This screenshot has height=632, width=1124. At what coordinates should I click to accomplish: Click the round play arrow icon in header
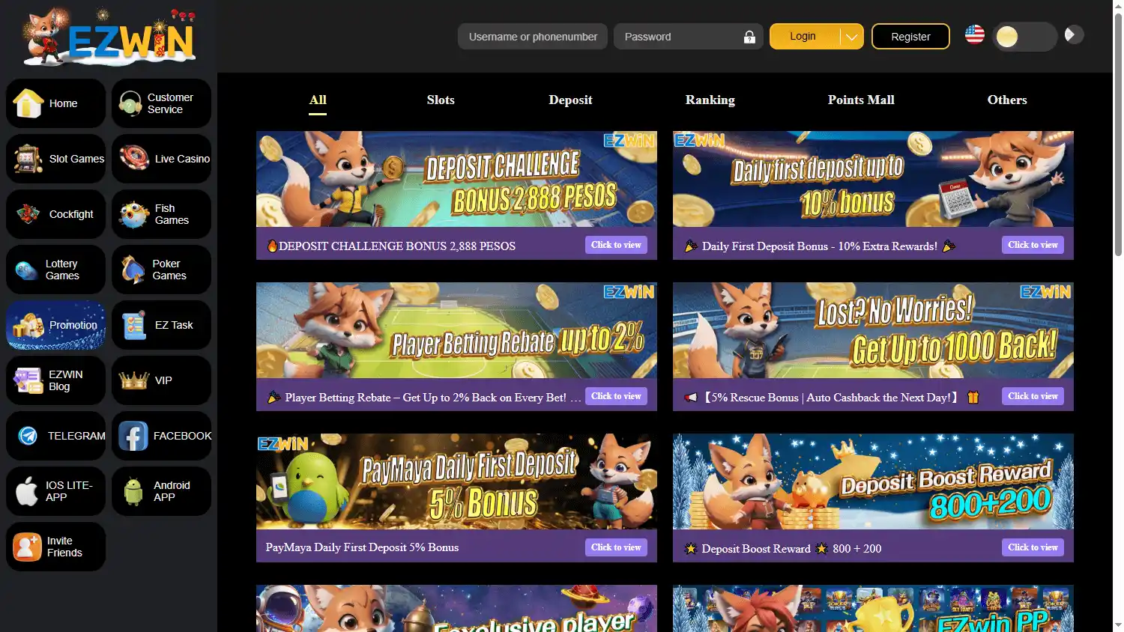pos(1074,34)
